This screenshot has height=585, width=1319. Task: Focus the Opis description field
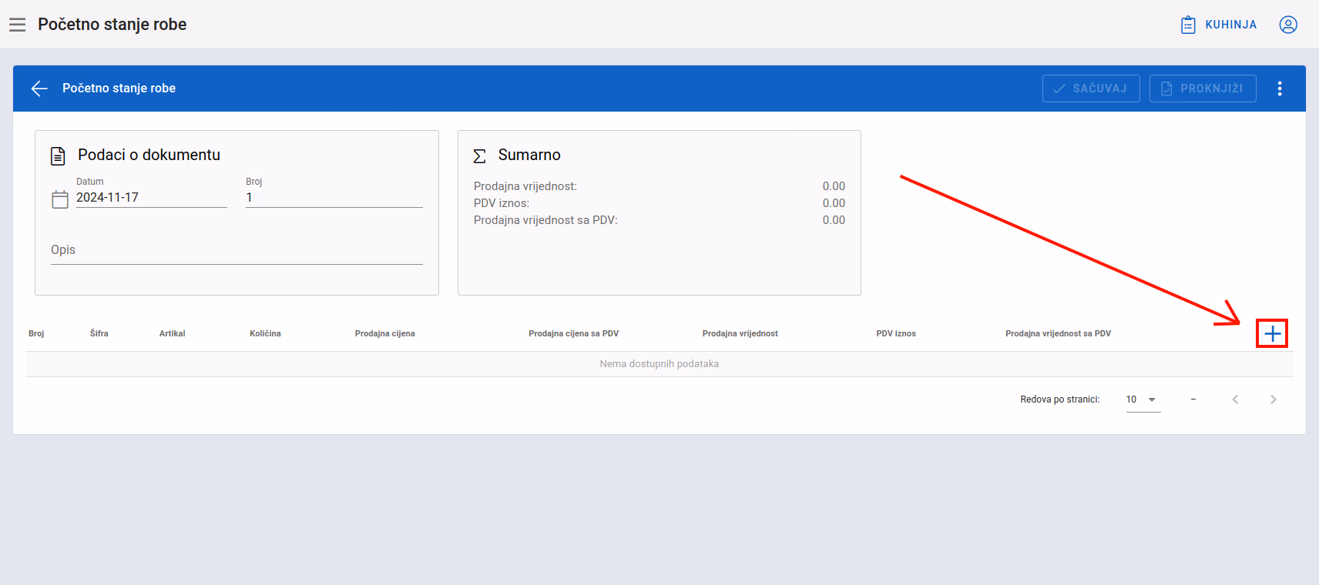(x=237, y=250)
